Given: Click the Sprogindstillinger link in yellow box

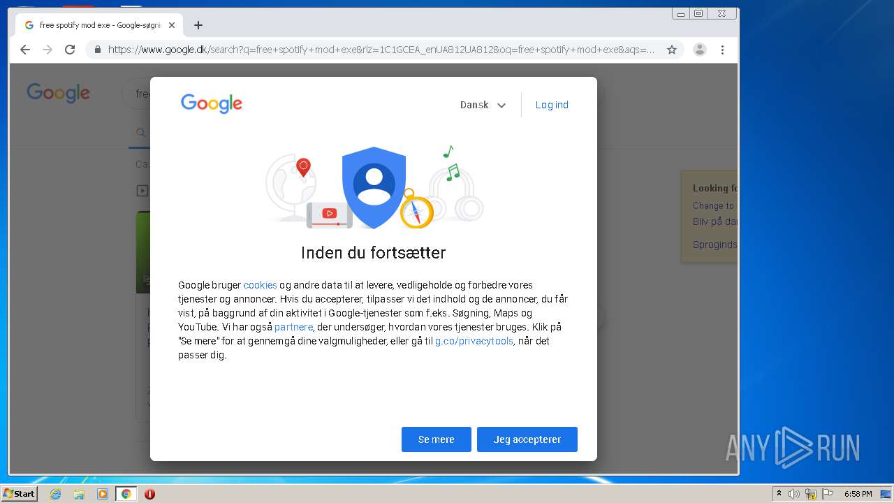Looking at the screenshot, I should pos(715,245).
